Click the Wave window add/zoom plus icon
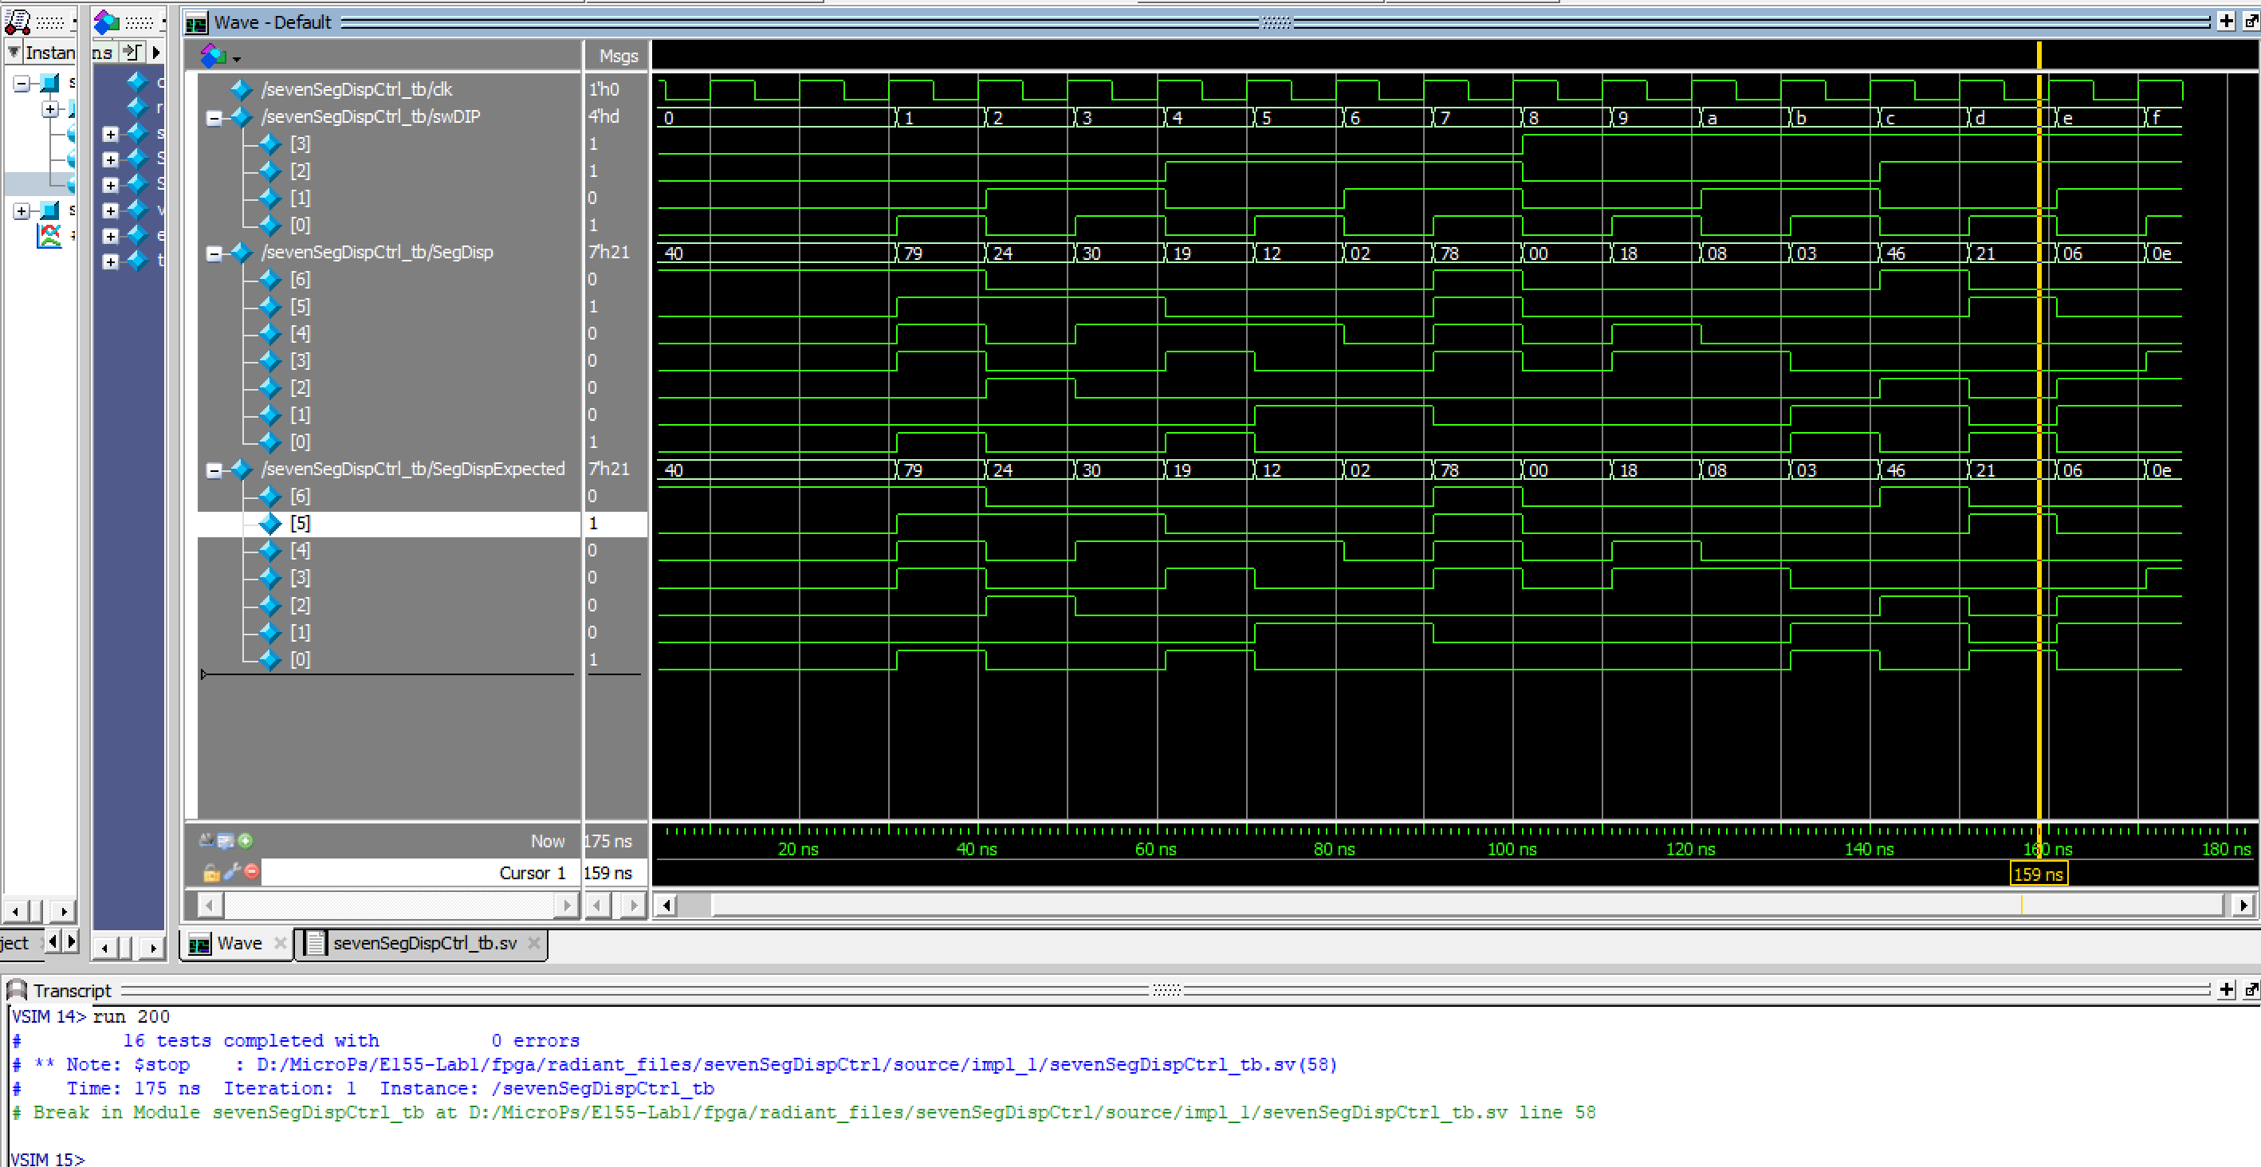This screenshot has height=1167, width=2261. pyautogui.click(x=2225, y=21)
